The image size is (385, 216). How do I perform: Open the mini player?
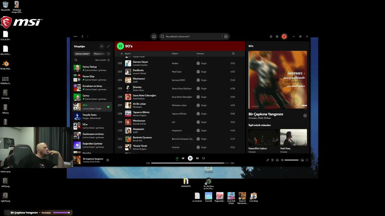(302, 160)
